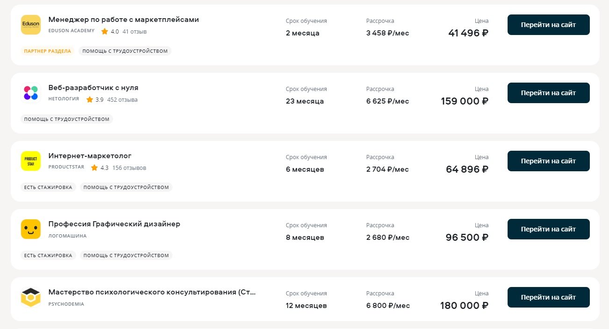Click the star rating icon for Eduson course
This screenshot has width=609, height=329.
pos(105,32)
